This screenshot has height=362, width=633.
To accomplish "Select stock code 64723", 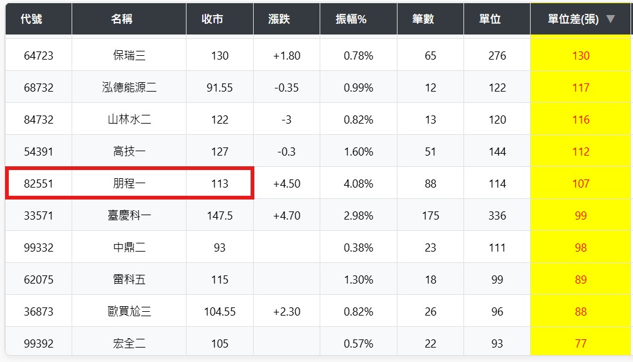I will 39,56.
